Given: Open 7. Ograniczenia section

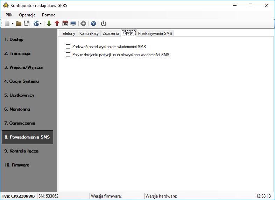Looking at the screenshot, I should [x=20, y=123].
